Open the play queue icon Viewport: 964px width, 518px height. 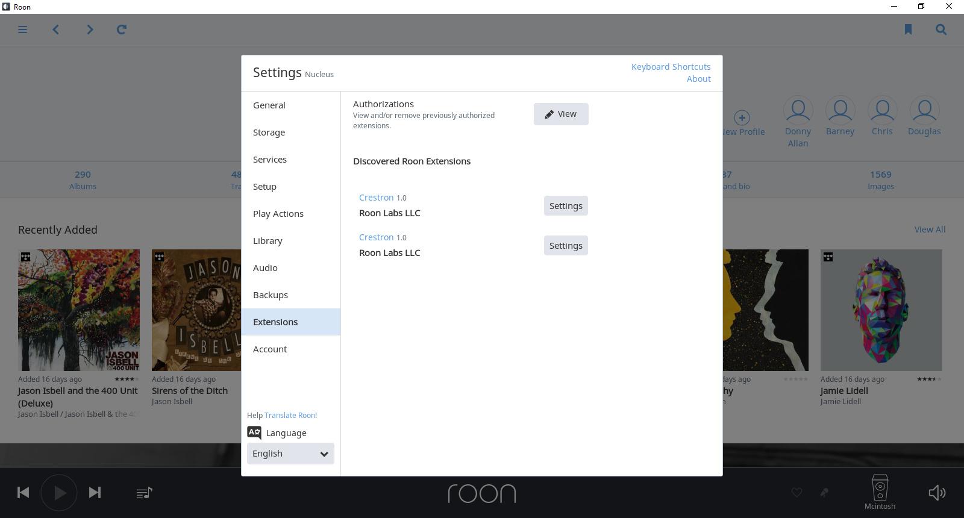pos(145,493)
